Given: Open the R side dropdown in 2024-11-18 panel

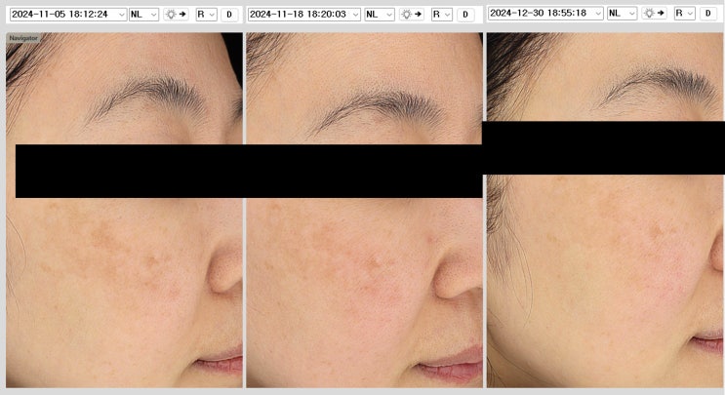Looking at the screenshot, I should coord(442,15).
